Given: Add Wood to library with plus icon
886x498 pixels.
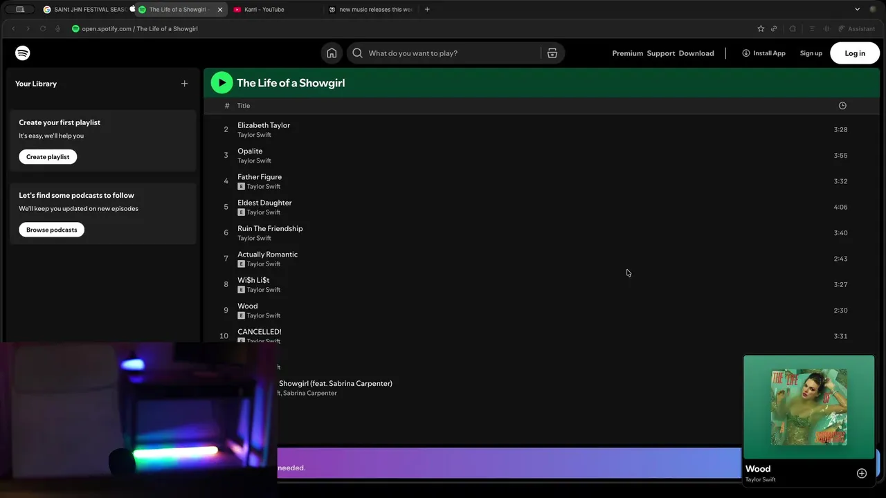Looking at the screenshot, I should point(862,473).
